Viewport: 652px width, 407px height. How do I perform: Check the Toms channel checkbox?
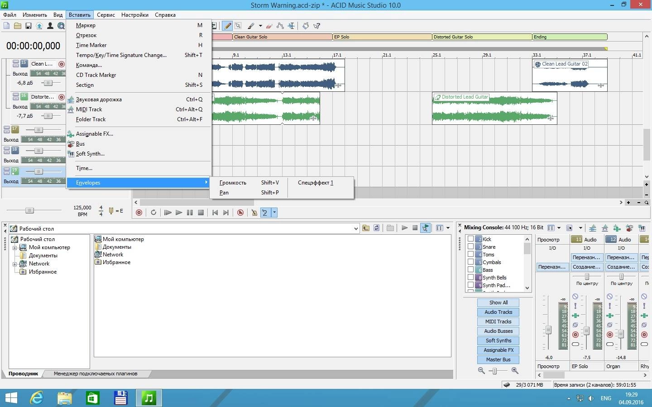coord(470,254)
